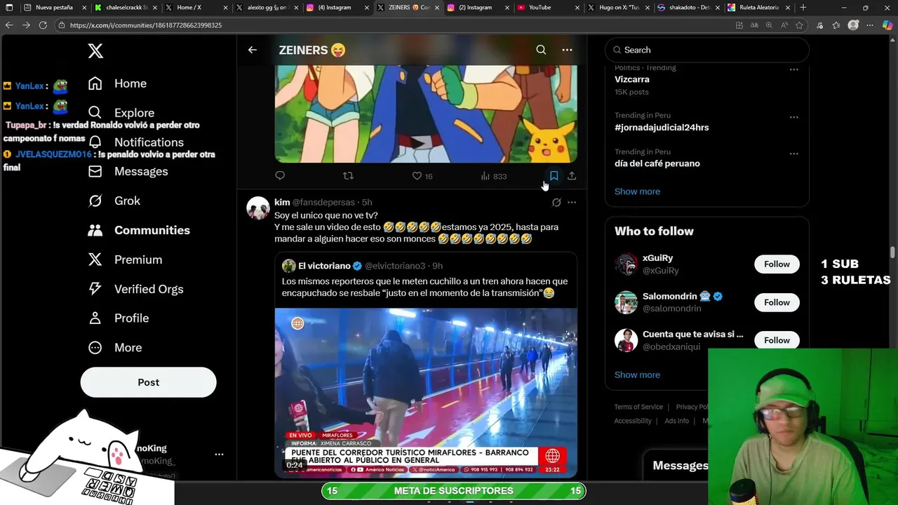Open ZEINERS community more options menu
The width and height of the screenshot is (898, 505).
567,50
